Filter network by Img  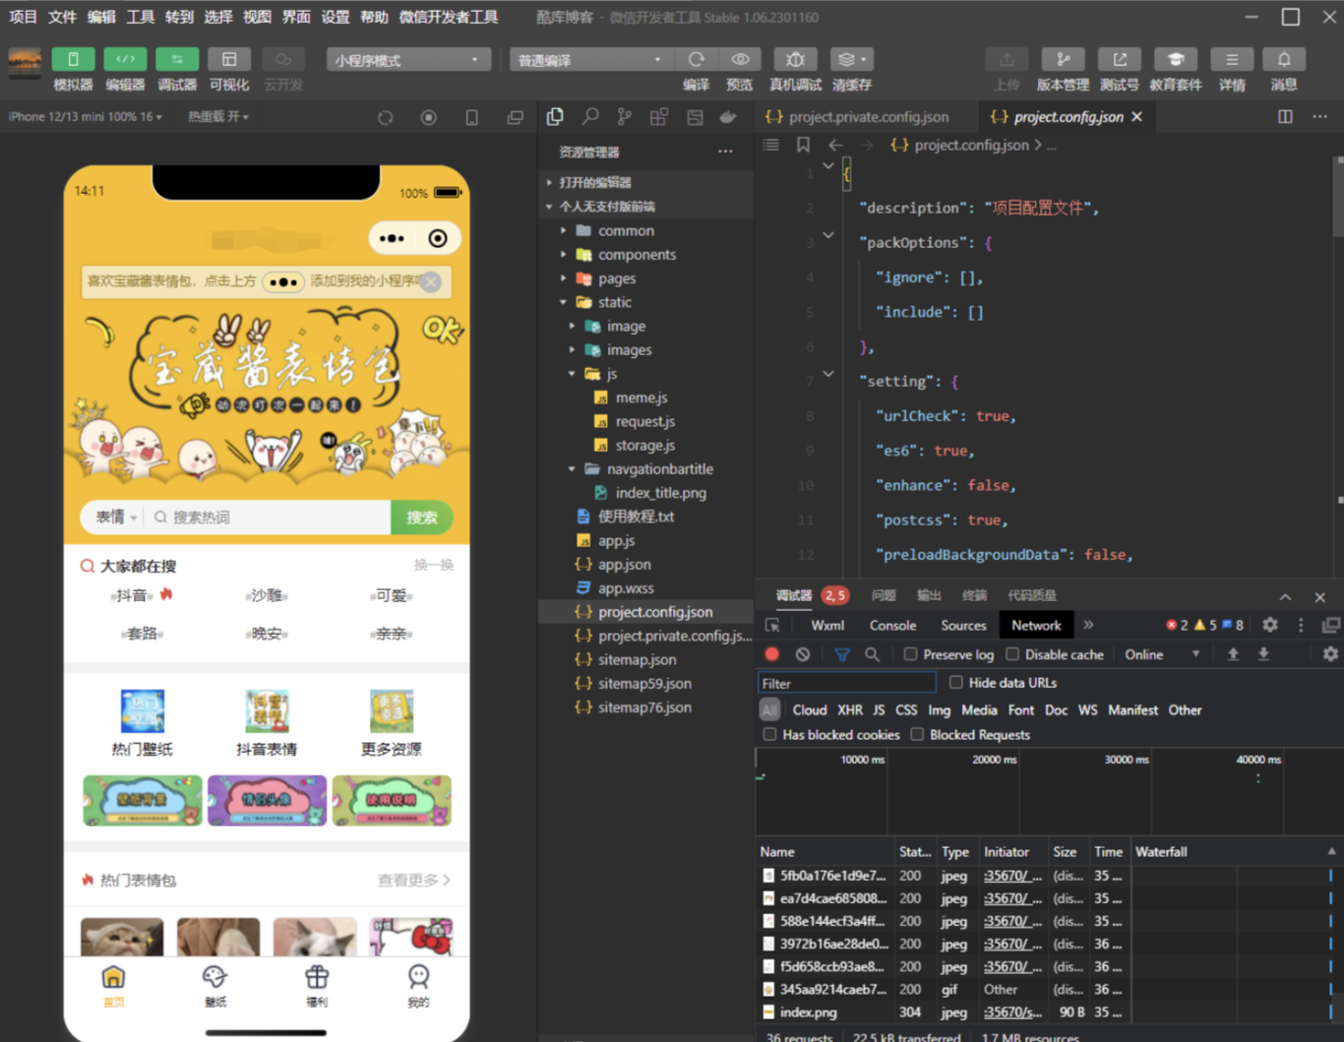[939, 709]
